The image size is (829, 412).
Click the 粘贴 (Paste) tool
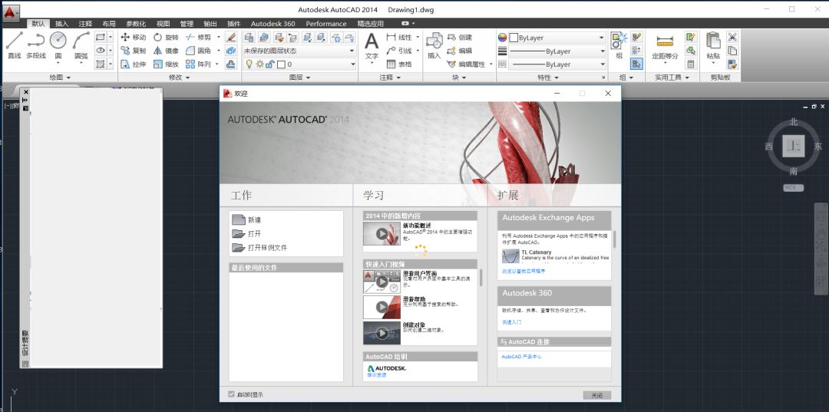pos(713,46)
